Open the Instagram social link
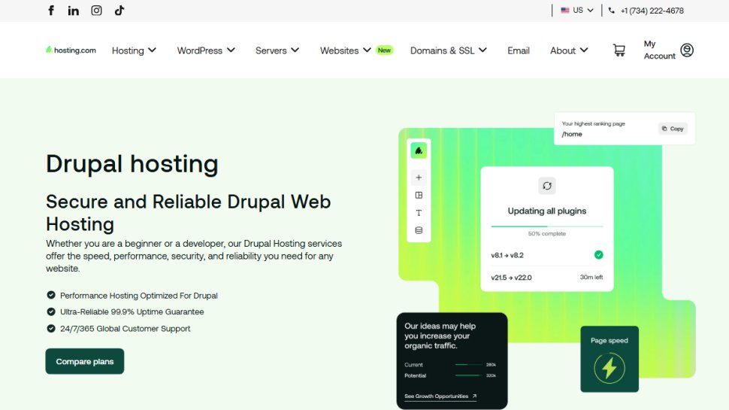This screenshot has width=729, height=410. 96,11
